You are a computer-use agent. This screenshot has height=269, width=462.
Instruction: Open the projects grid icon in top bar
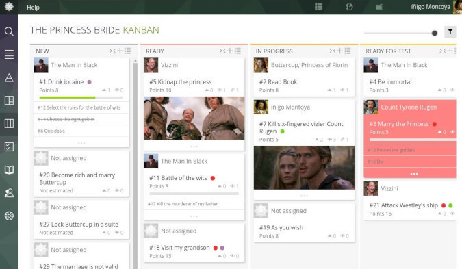point(318,7)
